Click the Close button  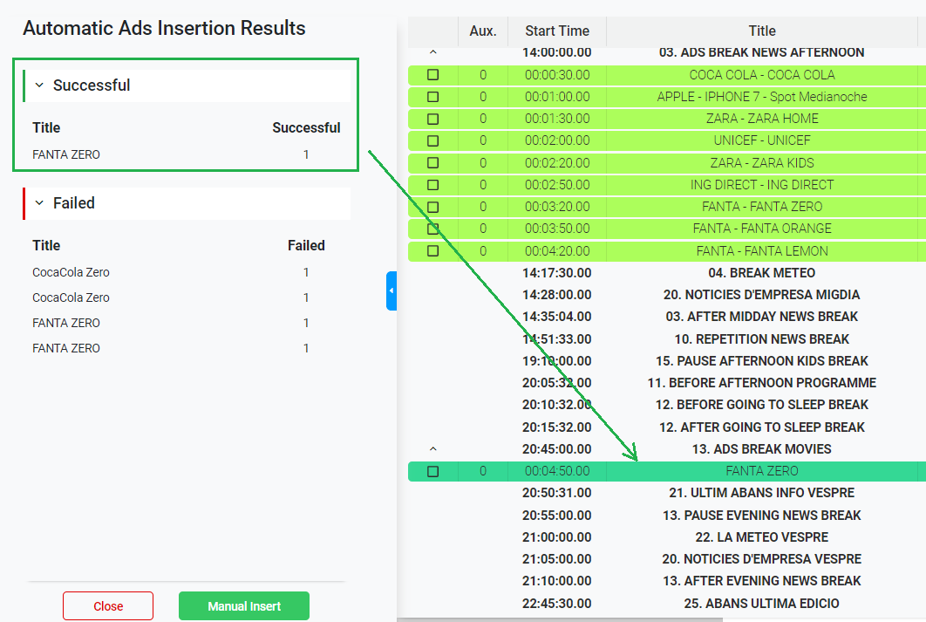[x=108, y=606]
